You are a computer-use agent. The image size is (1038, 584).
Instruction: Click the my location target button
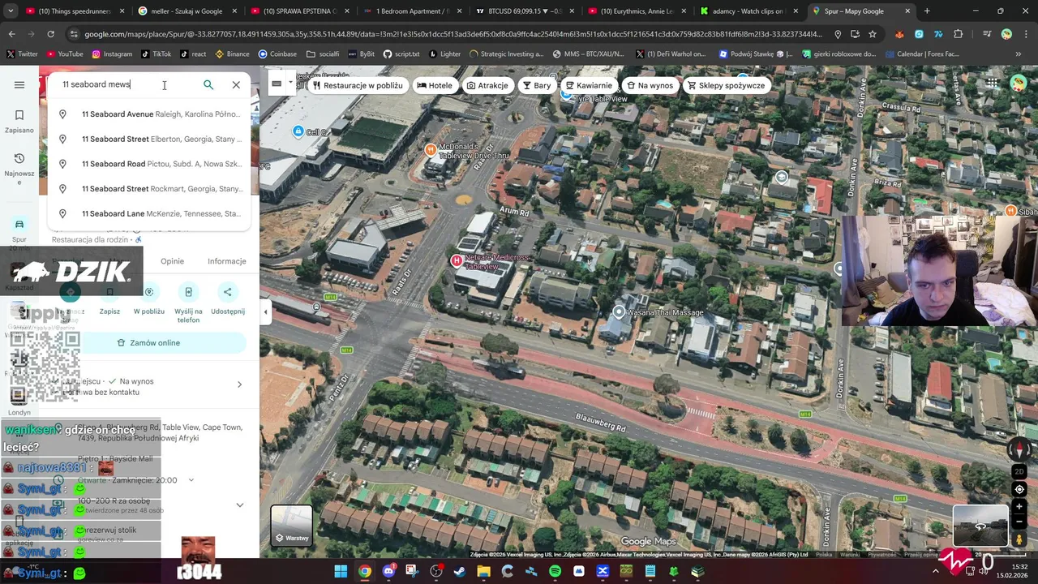coord(1019,489)
